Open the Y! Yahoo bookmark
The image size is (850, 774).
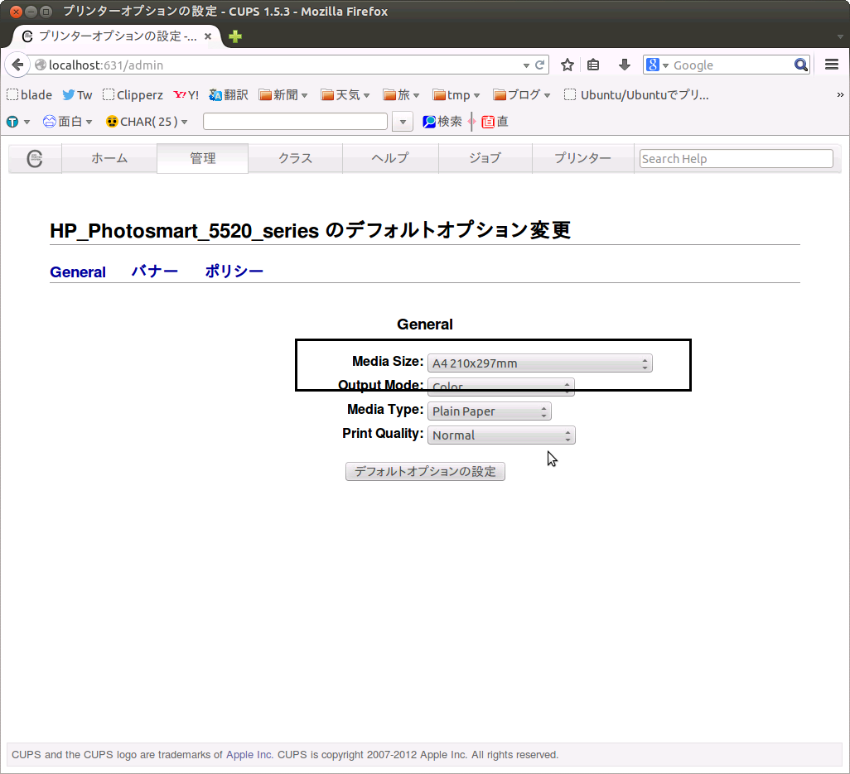pyautogui.click(x=186, y=95)
